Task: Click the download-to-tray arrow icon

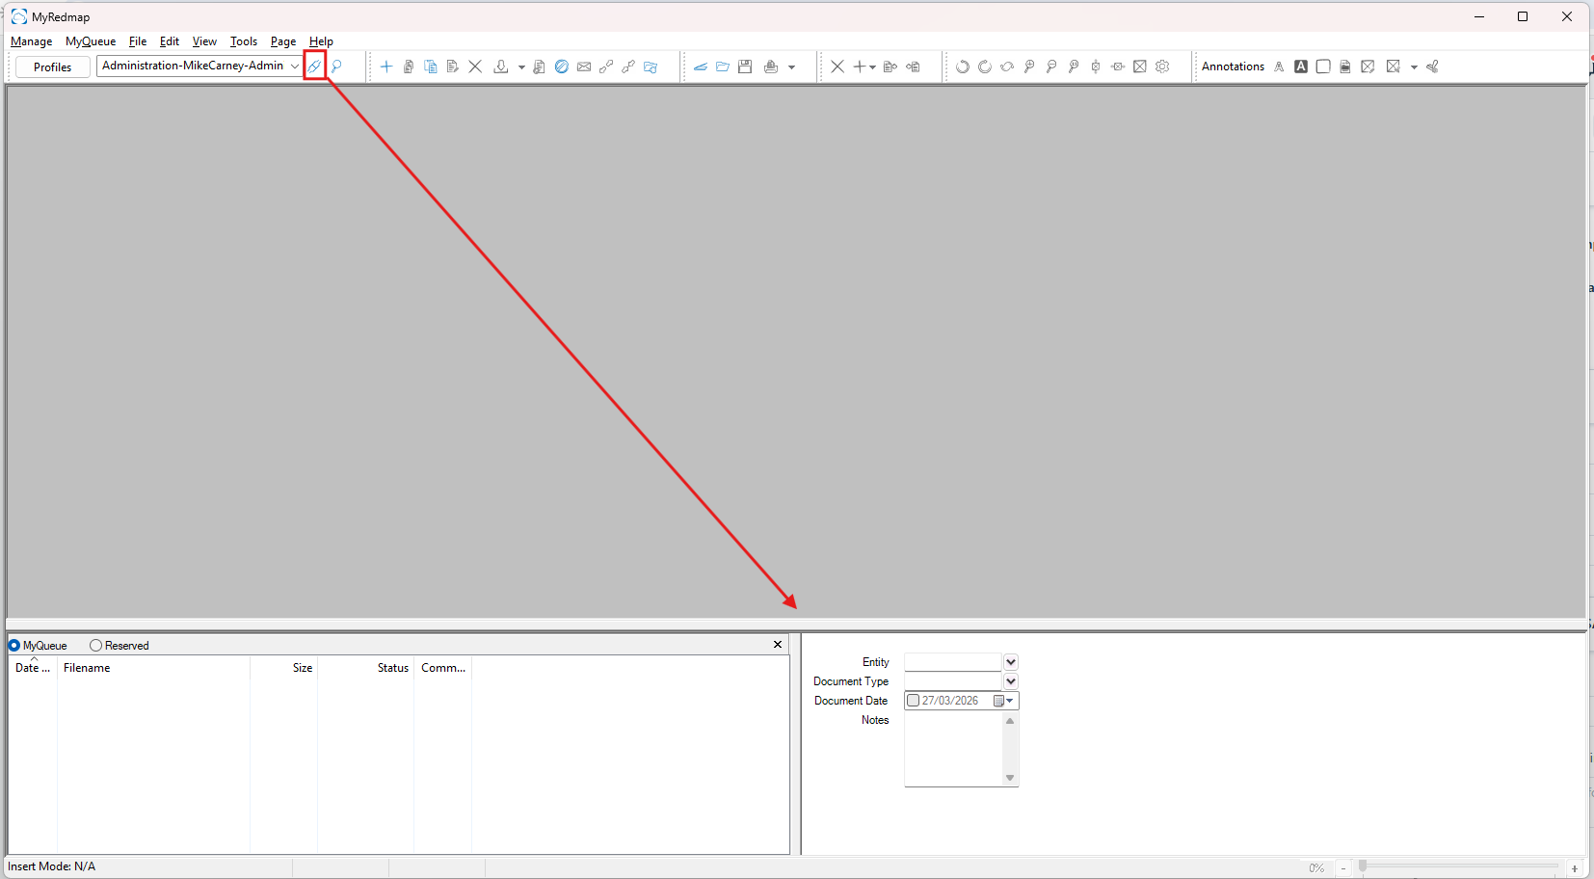Action: point(501,67)
